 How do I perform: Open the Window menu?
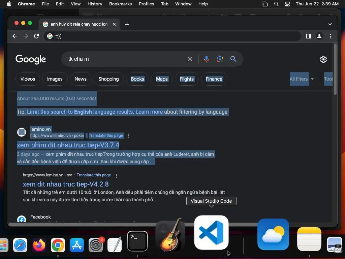pyautogui.click(x=183, y=4)
